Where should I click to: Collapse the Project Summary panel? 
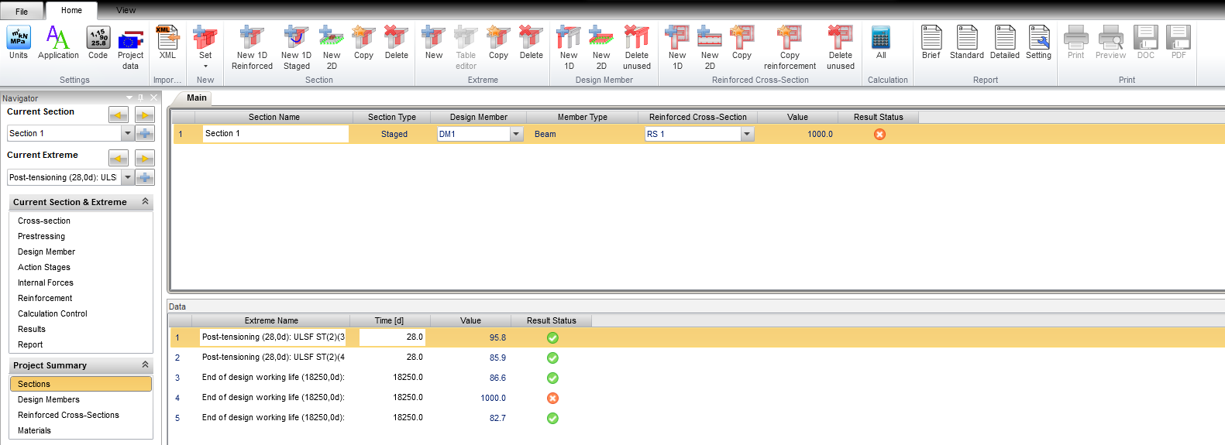point(145,365)
